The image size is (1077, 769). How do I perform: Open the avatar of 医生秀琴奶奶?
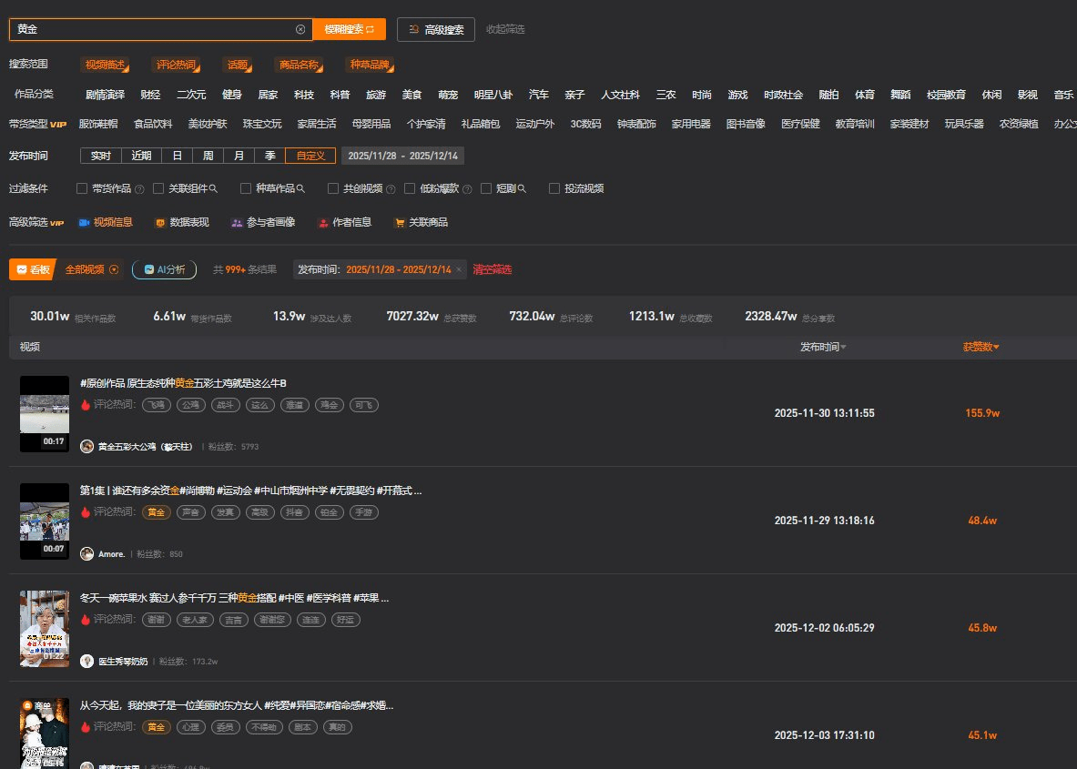87,662
